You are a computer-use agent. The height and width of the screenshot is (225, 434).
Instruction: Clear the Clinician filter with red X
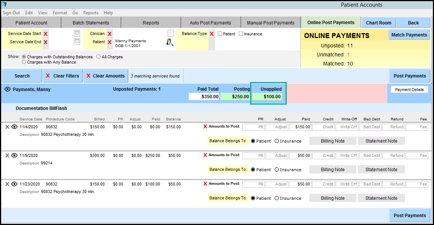click(110, 34)
